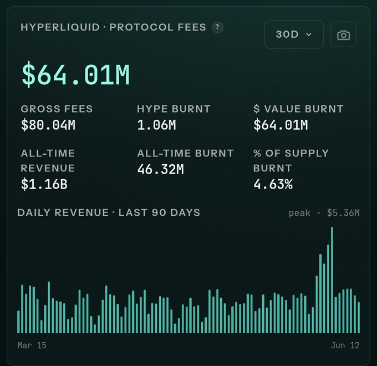
Task: Click the peak $5.36M label
Action: [324, 213]
